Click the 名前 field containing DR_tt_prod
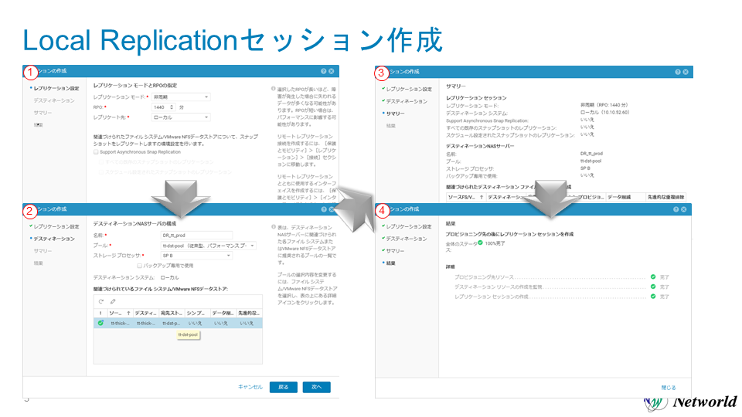The height and width of the screenshot is (417, 742). pos(196,236)
